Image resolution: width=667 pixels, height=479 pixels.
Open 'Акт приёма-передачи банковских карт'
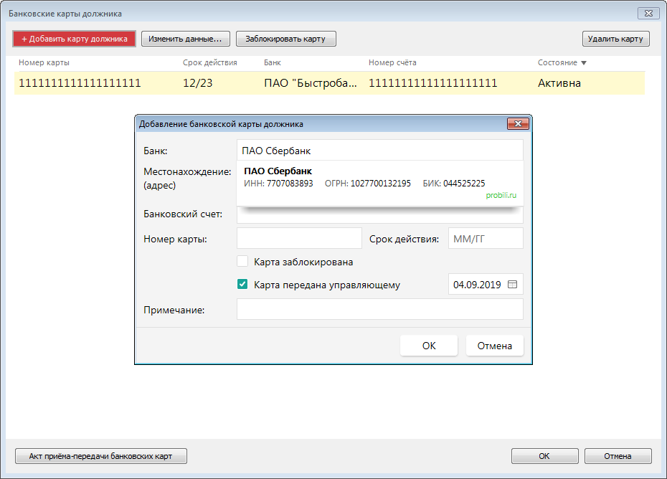(x=100, y=456)
